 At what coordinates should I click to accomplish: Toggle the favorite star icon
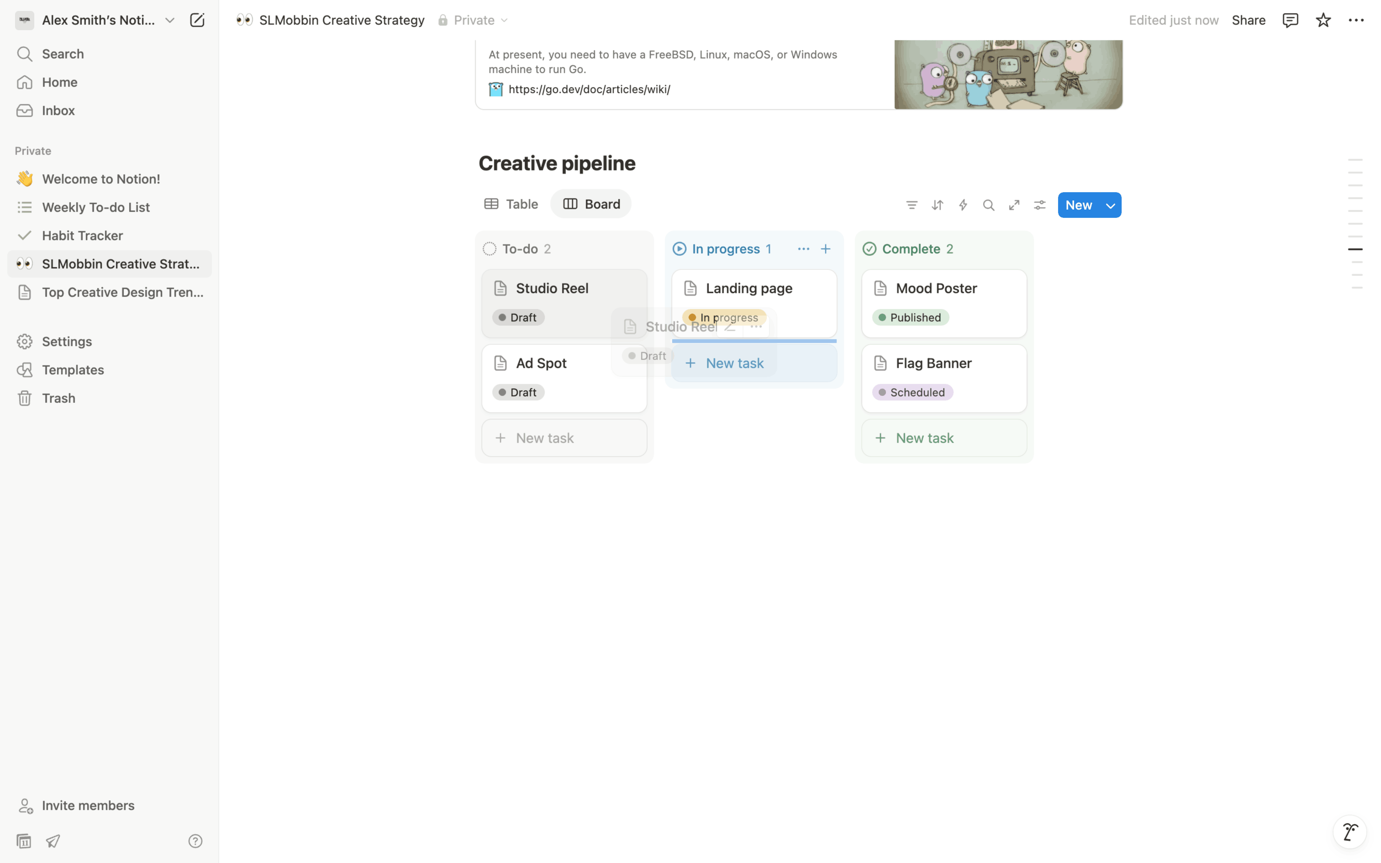coord(1323,20)
